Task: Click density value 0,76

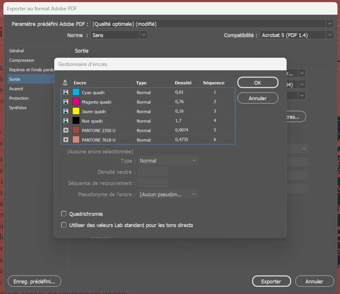Action: (179, 102)
